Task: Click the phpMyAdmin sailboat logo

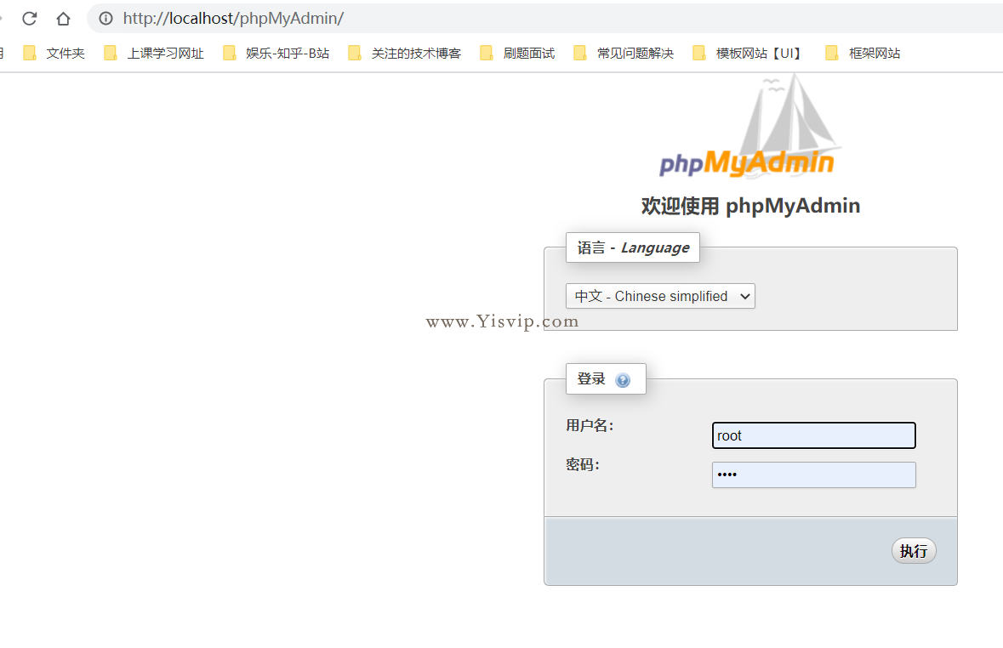Action: click(x=750, y=127)
